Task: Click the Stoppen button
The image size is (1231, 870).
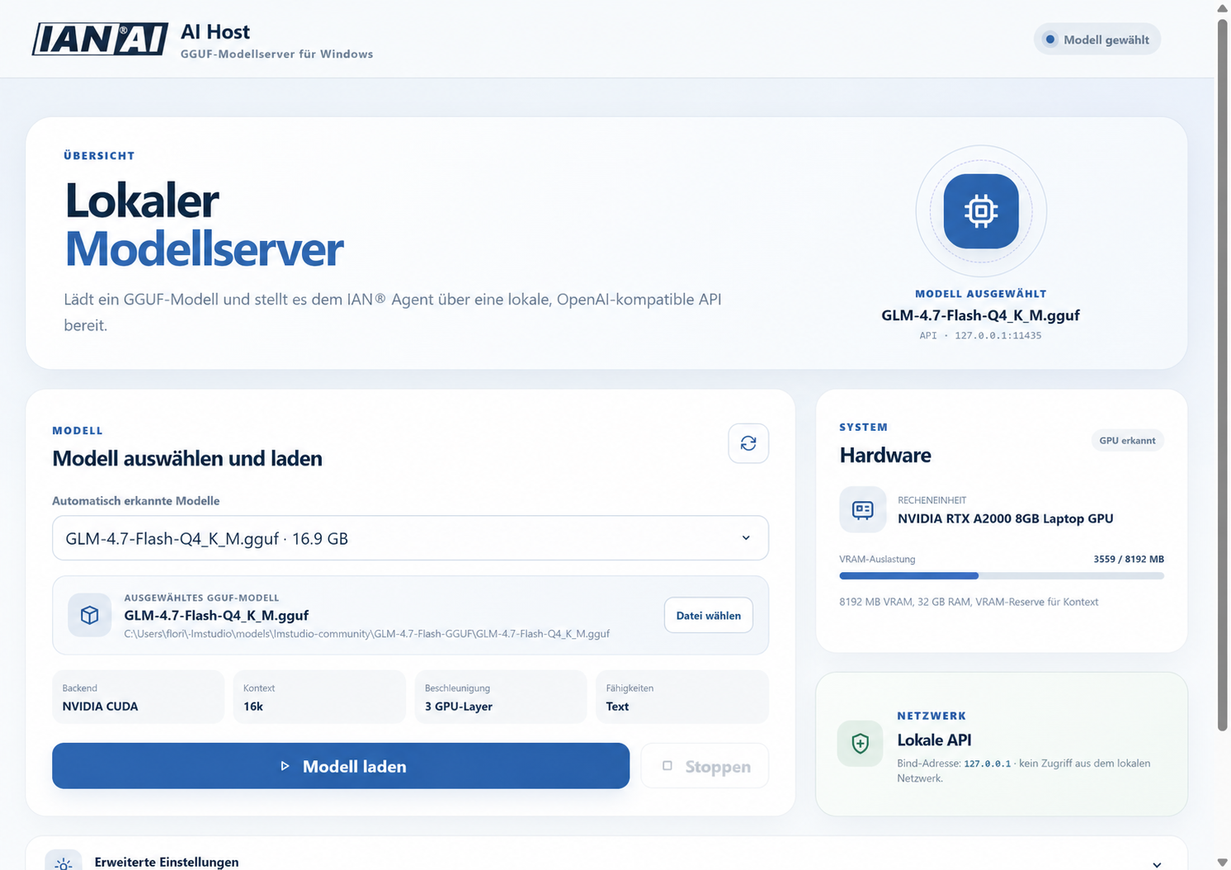Action: click(705, 766)
